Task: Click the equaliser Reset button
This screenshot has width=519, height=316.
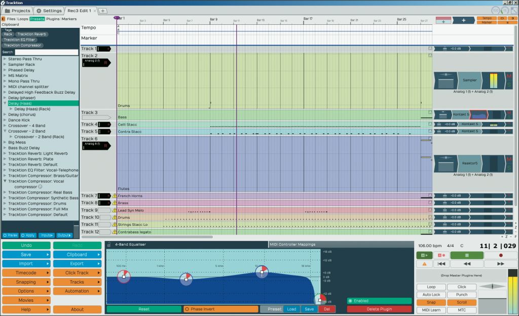Action: pyautogui.click(x=144, y=309)
